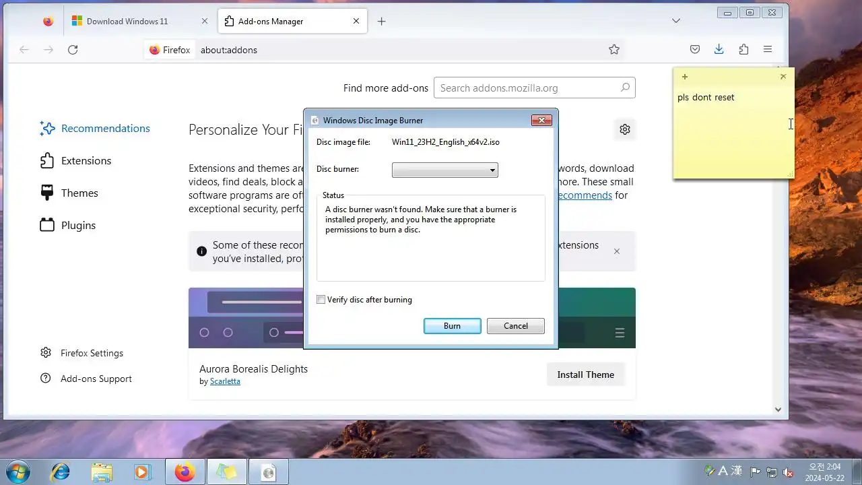Click the Firefox pinned tab icon
862x485 pixels.
click(48, 22)
